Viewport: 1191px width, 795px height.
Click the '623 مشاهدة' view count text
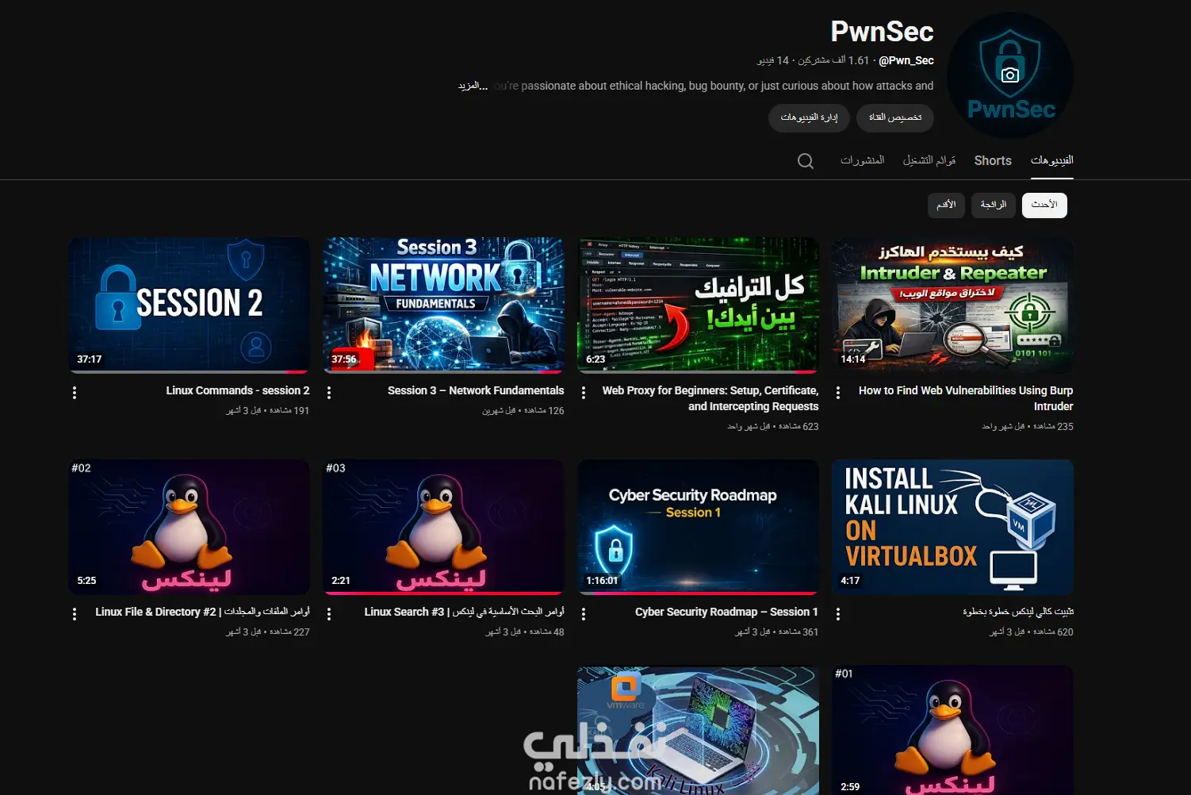click(x=798, y=427)
